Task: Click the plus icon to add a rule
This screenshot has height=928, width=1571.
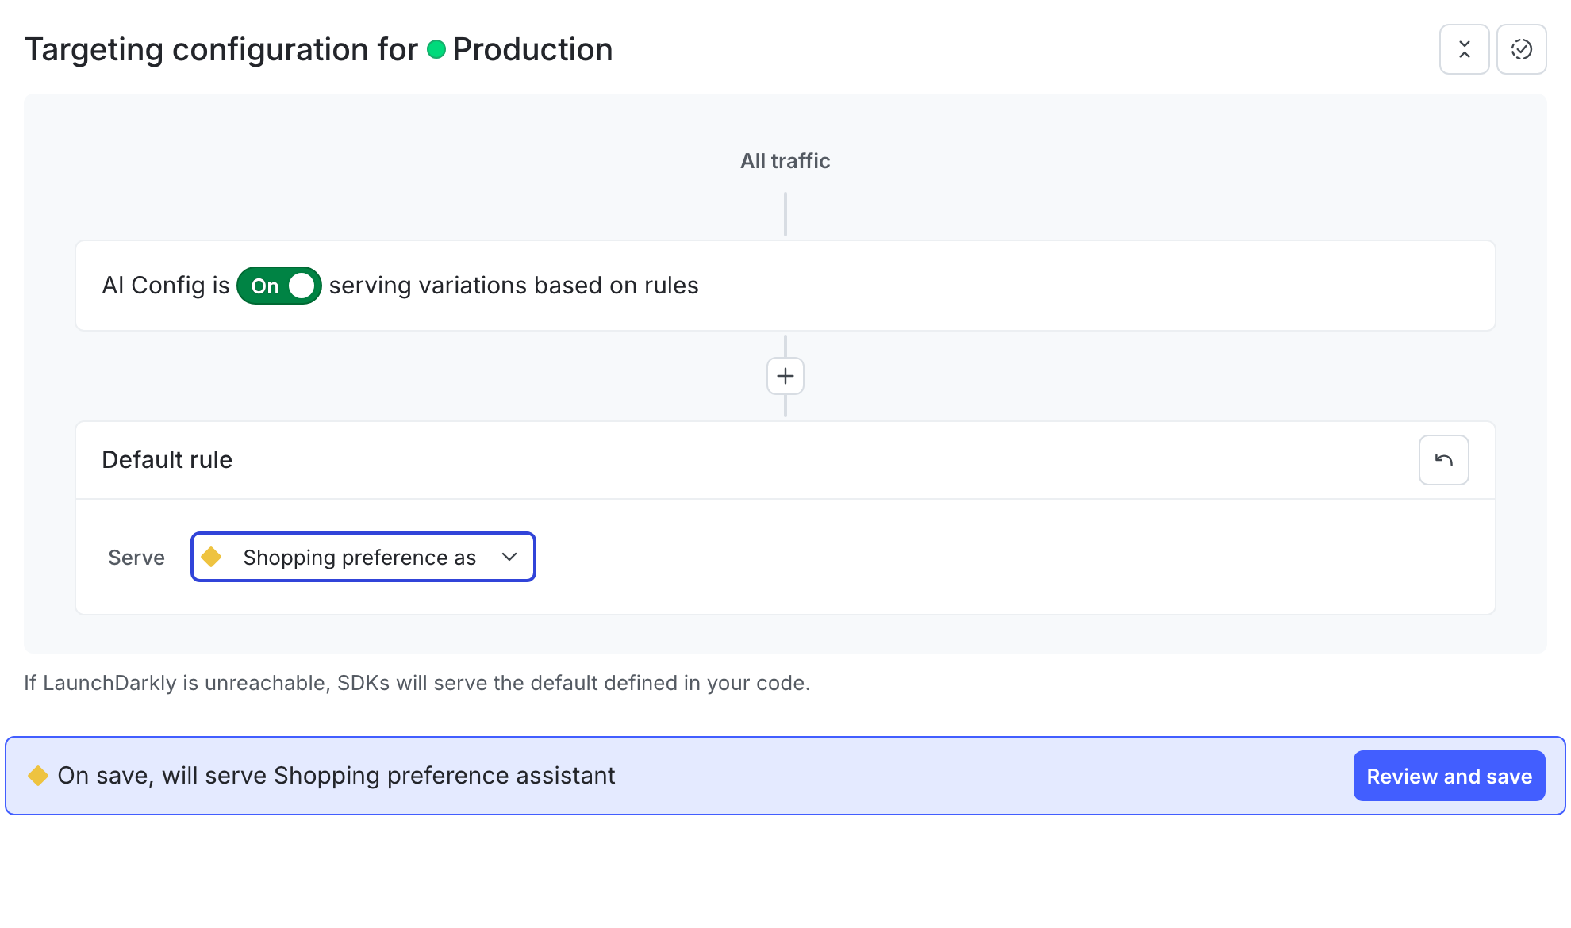Action: 785,375
